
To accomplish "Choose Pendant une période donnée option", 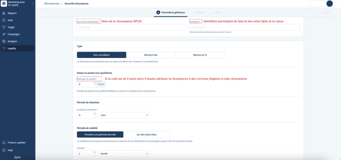I will (100, 134).
